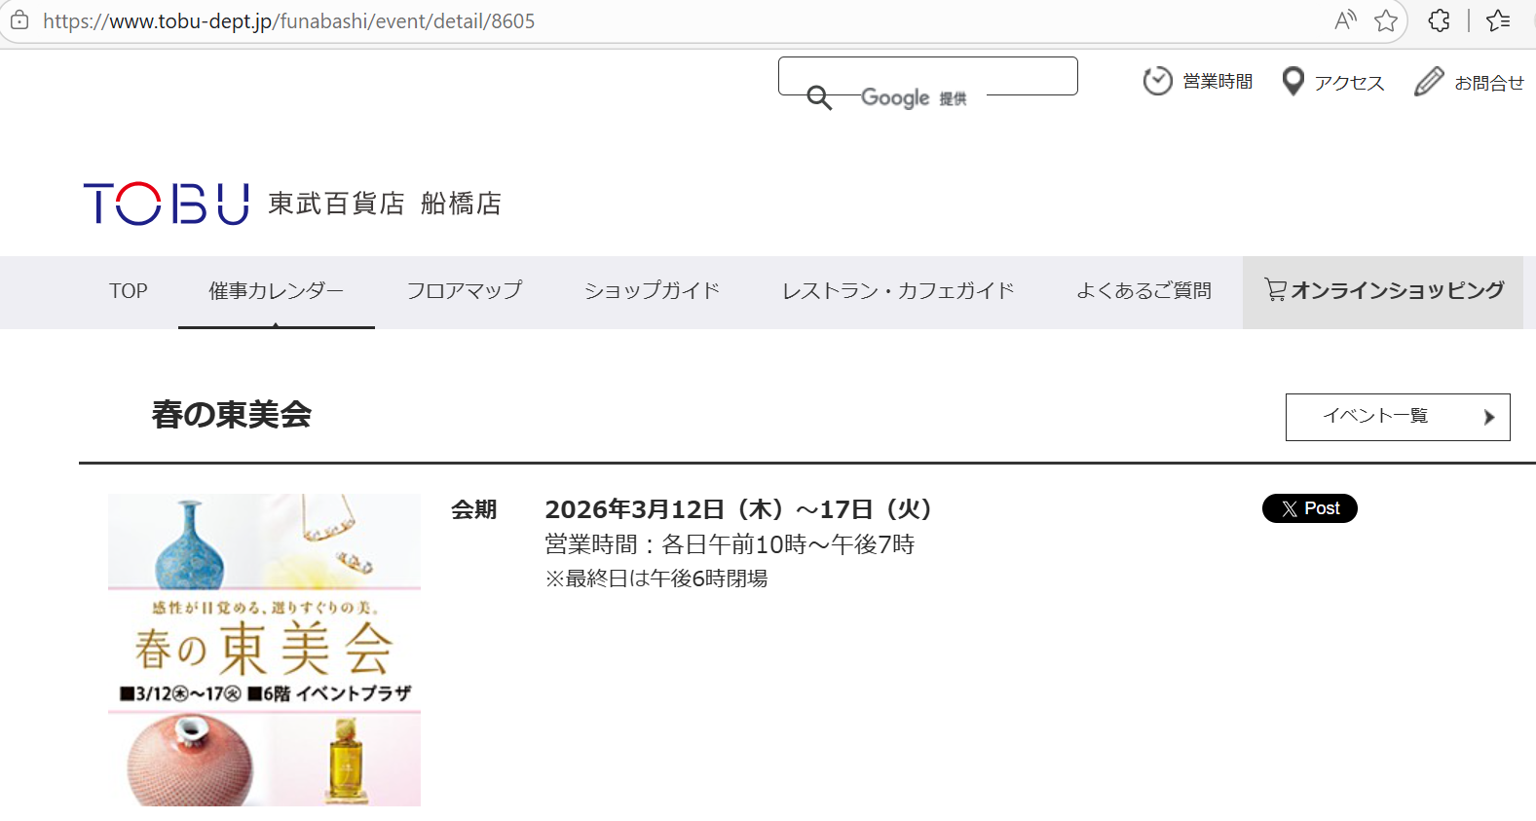Open ショップガイド menu item
This screenshot has height=821, width=1536.
point(652,291)
